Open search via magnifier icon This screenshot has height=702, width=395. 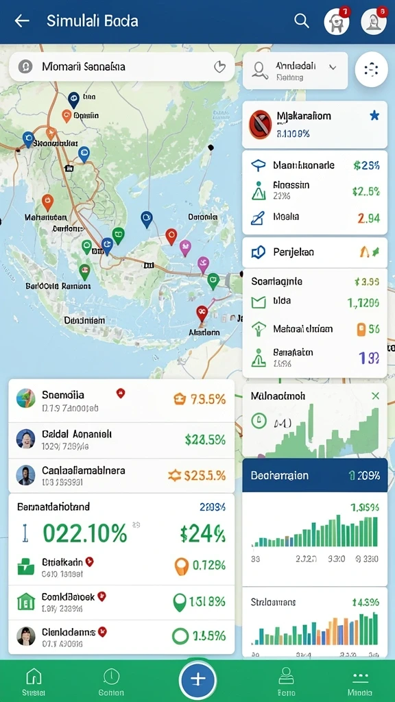(302, 21)
